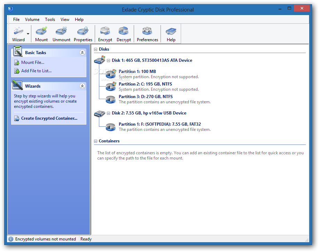Click the window resize grip corner

[307, 240]
